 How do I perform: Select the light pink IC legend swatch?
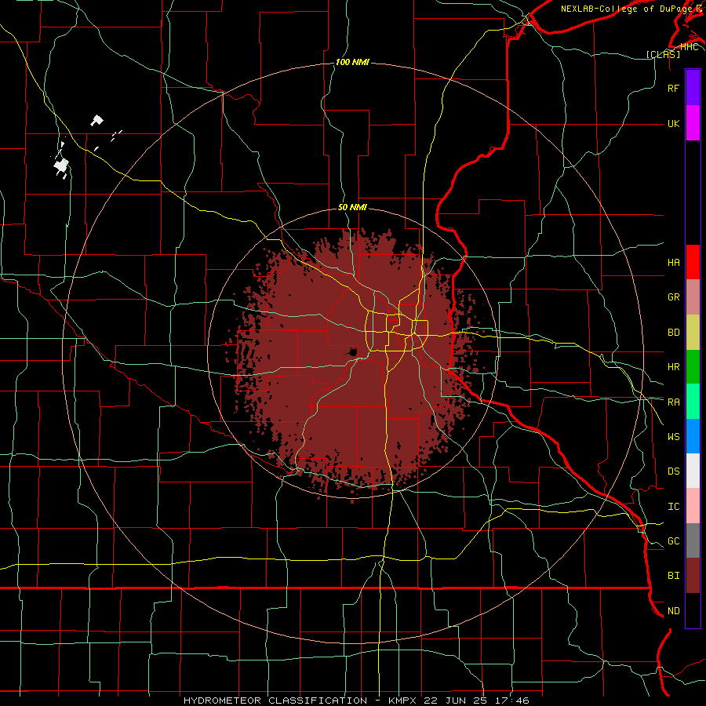point(693,506)
